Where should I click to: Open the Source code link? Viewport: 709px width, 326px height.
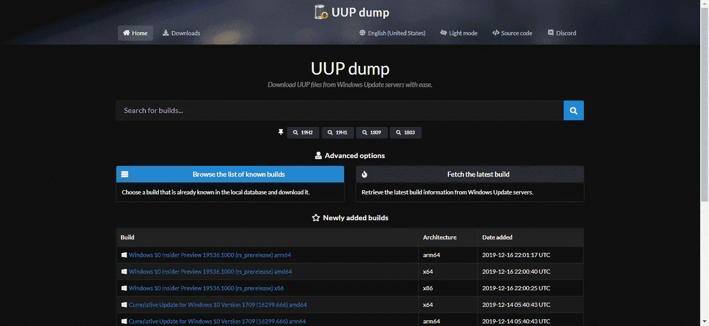(512, 33)
